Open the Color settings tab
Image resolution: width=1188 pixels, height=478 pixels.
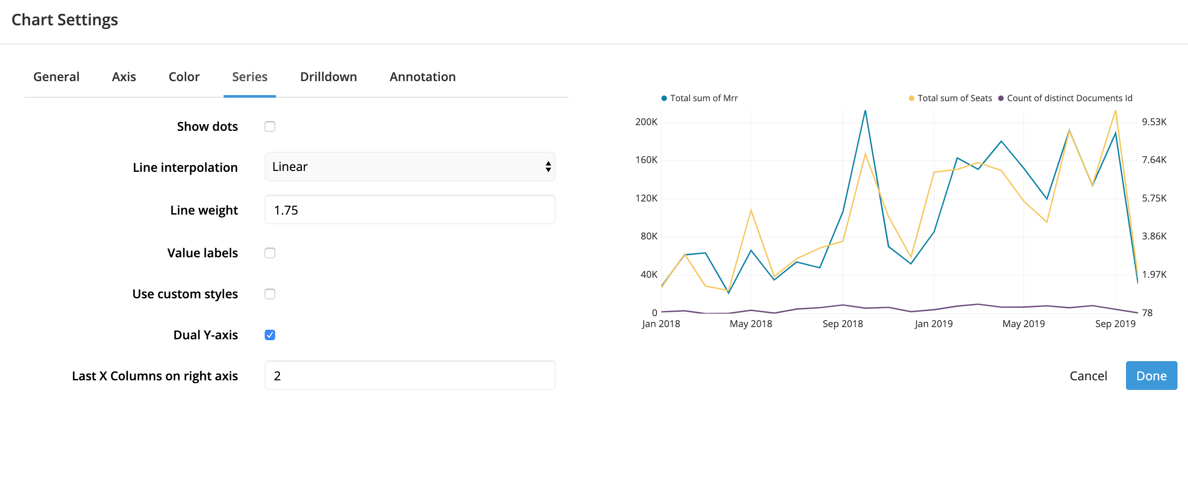[x=183, y=76]
